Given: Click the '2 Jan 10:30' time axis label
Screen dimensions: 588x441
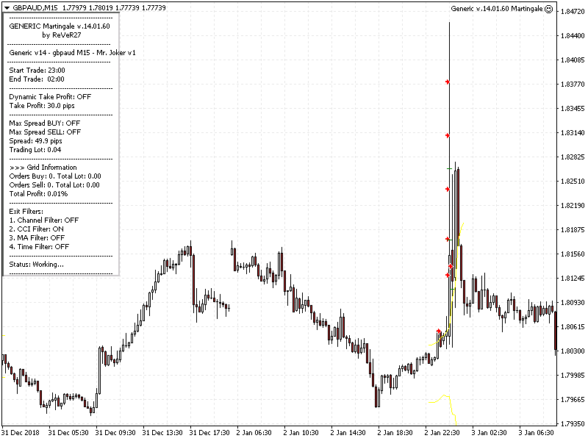Looking at the screenshot, I should (301, 433).
